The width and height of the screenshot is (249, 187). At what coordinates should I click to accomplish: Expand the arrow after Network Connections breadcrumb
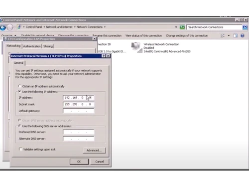pos(105,27)
